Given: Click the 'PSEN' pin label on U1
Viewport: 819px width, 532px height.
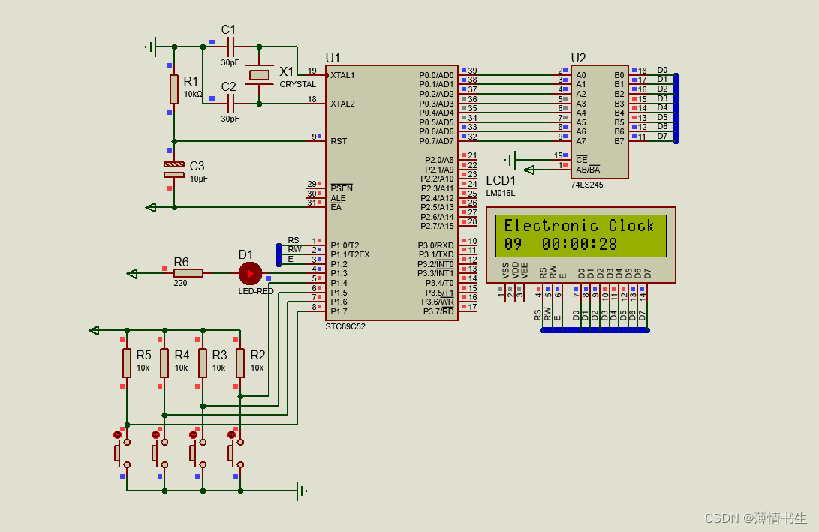Looking at the screenshot, I should pyautogui.click(x=342, y=188).
